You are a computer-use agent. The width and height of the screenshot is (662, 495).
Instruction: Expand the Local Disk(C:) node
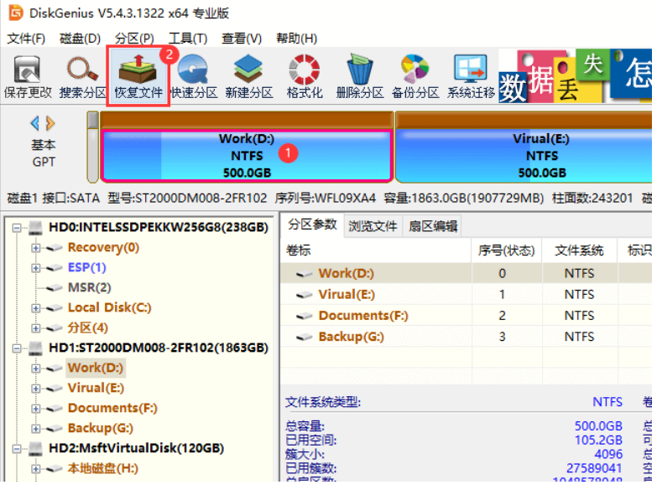[x=36, y=308]
